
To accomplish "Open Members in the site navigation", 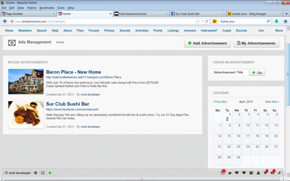I will [25, 30].
